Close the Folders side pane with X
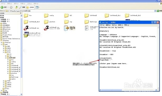The image size is (162, 96). tap(21, 13)
